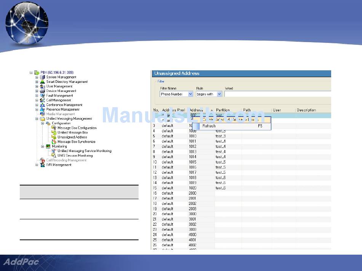This screenshot has width=362, height=271.
Task: Click the Word filter text field
Action: [x=277, y=94]
